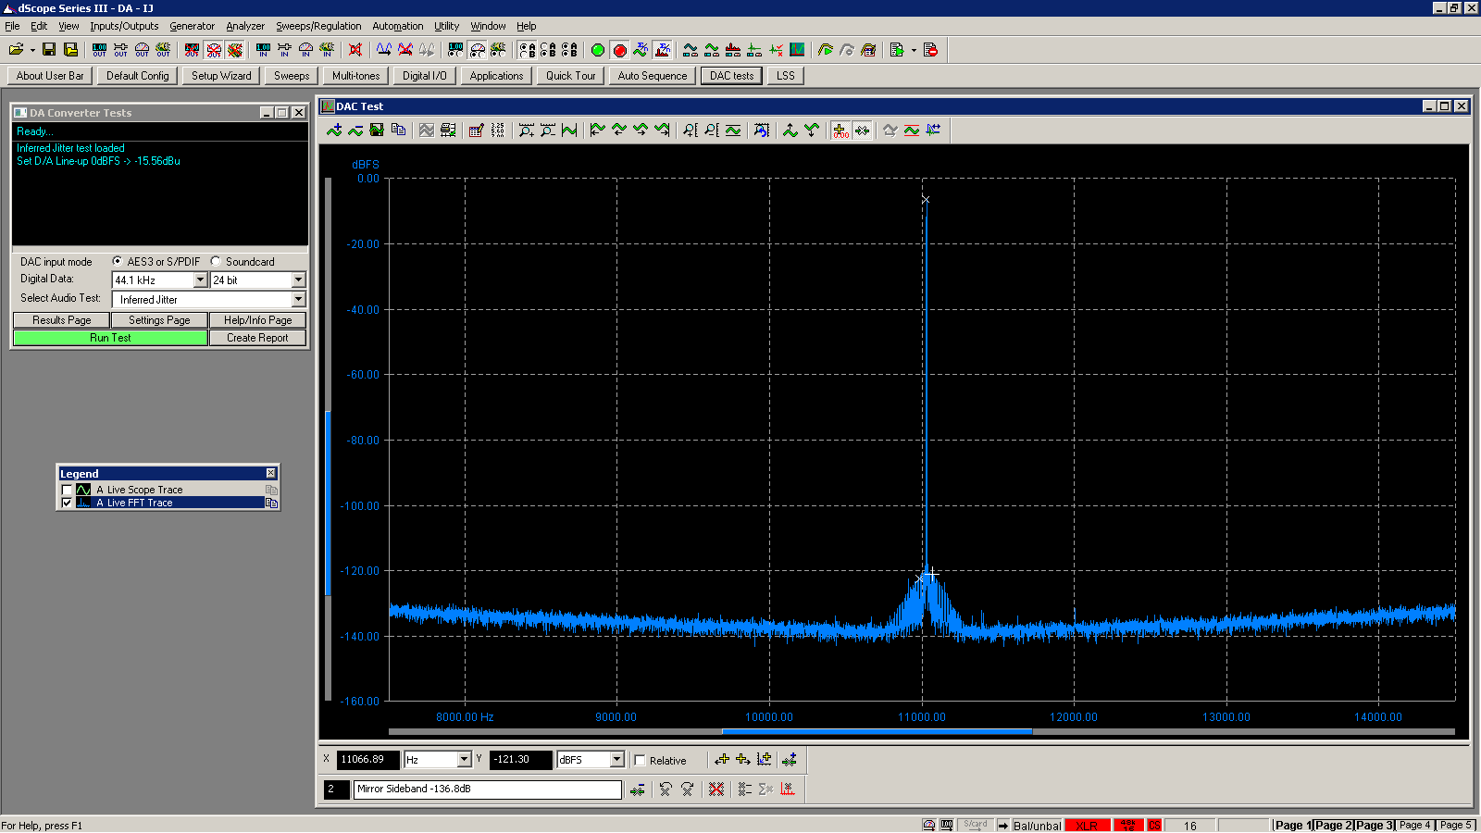Click the zoom out magnifier icon in DAC Test
The height and width of the screenshot is (833, 1481).
[548, 131]
